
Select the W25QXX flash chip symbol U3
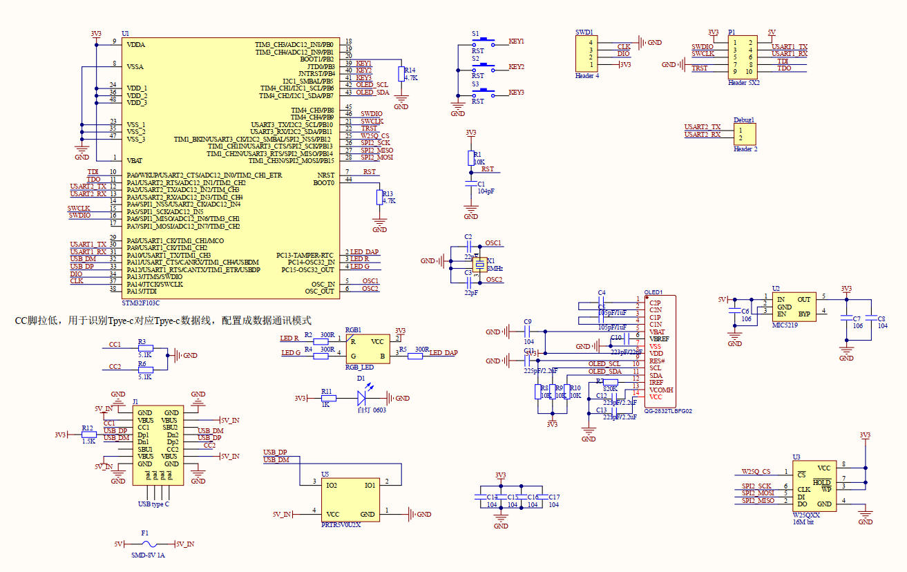coord(815,486)
